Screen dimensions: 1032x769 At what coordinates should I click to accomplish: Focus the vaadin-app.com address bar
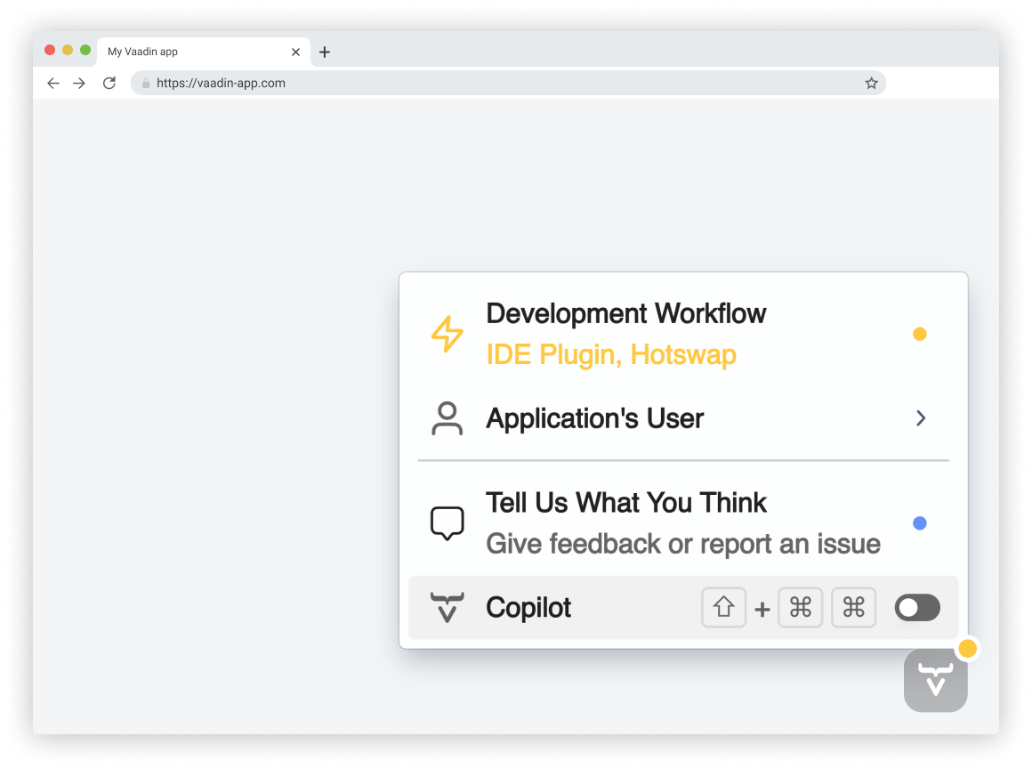click(x=508, y=83)
